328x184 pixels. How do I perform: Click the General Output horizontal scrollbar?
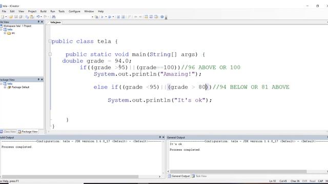point(238,172)
